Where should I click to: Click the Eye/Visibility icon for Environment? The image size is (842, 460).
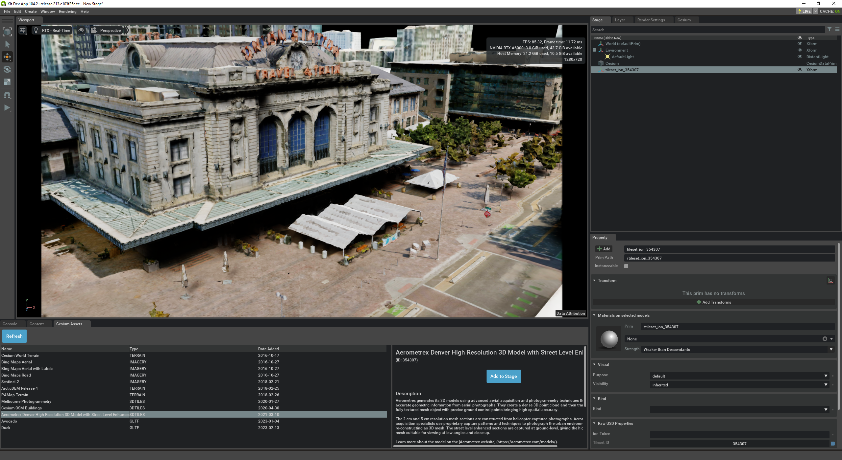[801, 50]
